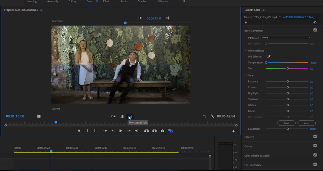
Task: Click the Reset tone button
Action: pyautogui.click(x=286, y=123)
